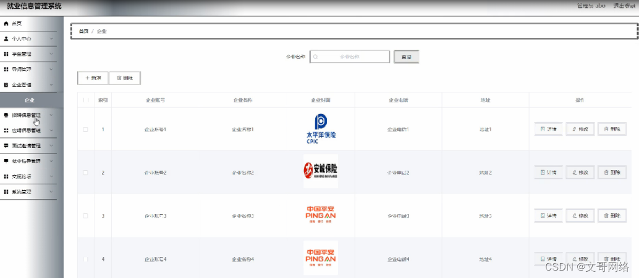Click the 太平洋保险 CPIC logo thumbnail

pyautogui.click(x=321, y=129)
